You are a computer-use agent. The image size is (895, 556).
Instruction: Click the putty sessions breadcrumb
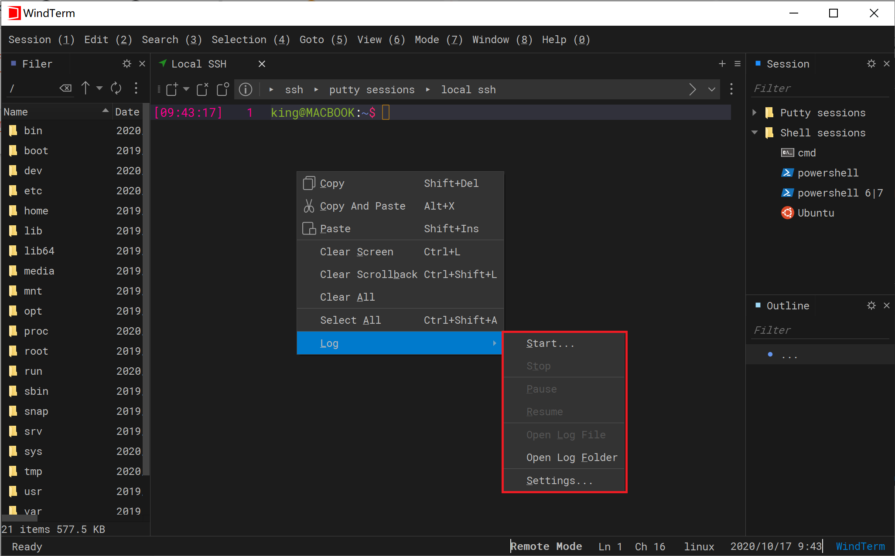tap(372, 90)
